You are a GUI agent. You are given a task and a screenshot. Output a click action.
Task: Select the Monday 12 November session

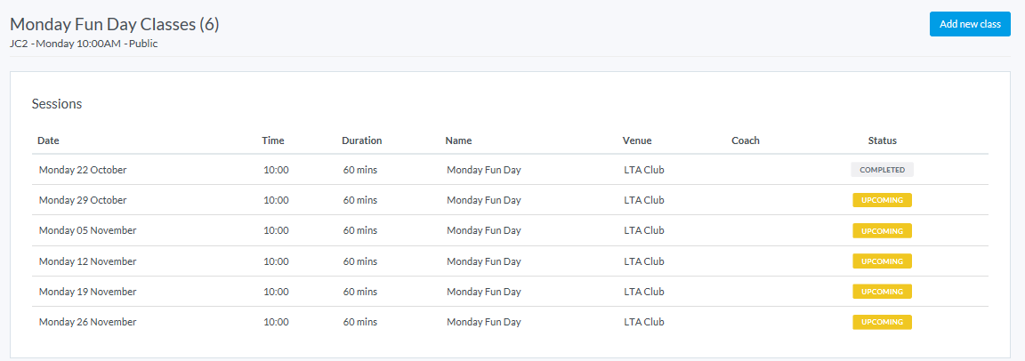87,261
